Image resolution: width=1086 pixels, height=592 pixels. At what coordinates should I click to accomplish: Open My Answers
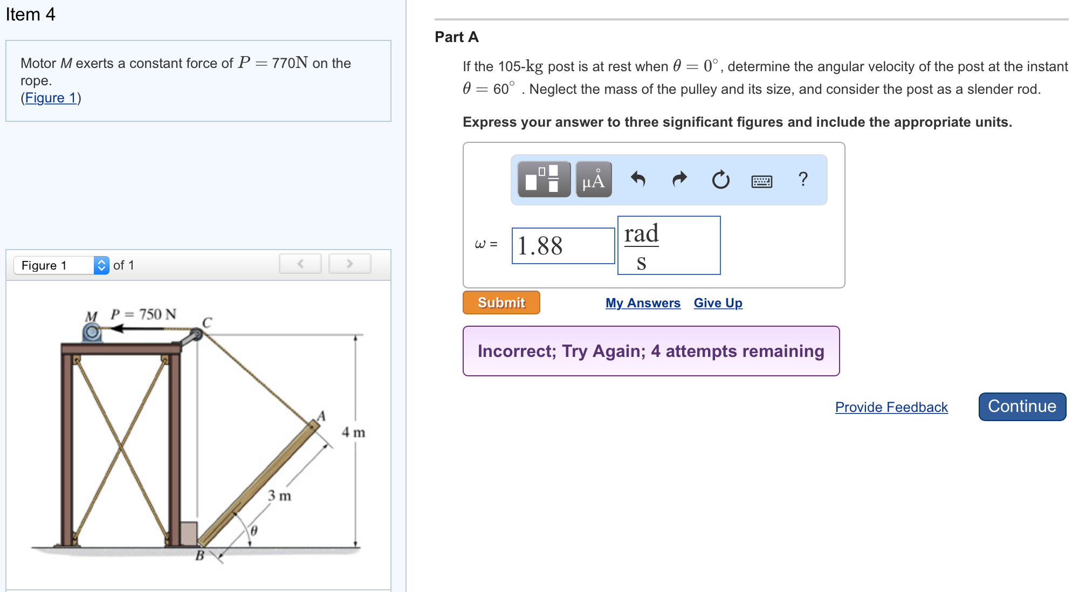click(643, 302)
